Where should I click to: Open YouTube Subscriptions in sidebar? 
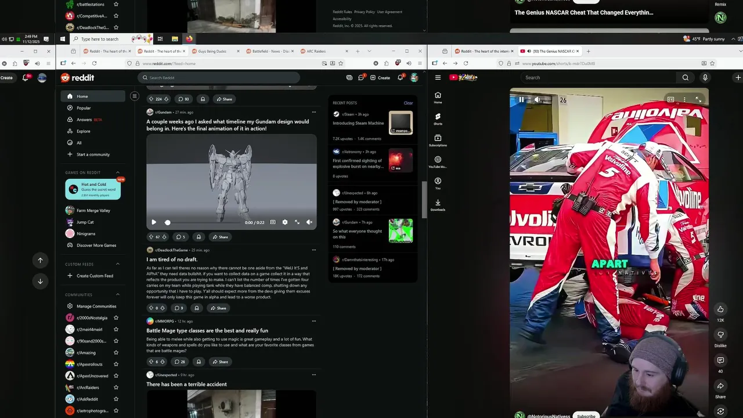pyautogui.click(x=438, y=140)
